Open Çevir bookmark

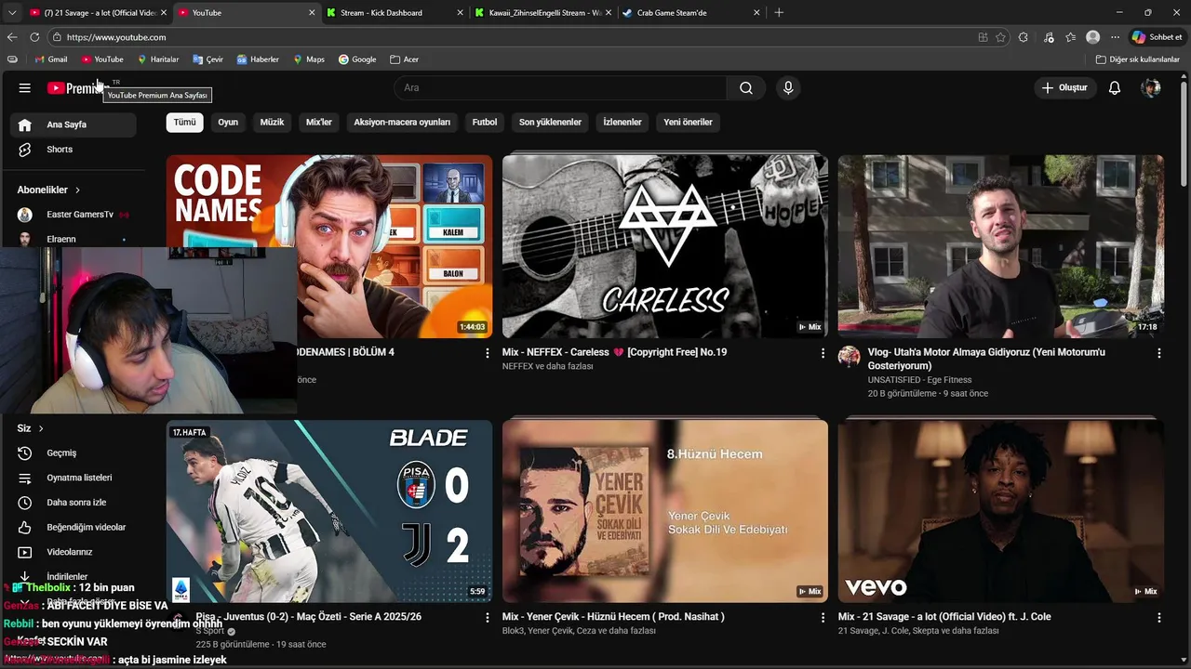click(x=207, y=59)
